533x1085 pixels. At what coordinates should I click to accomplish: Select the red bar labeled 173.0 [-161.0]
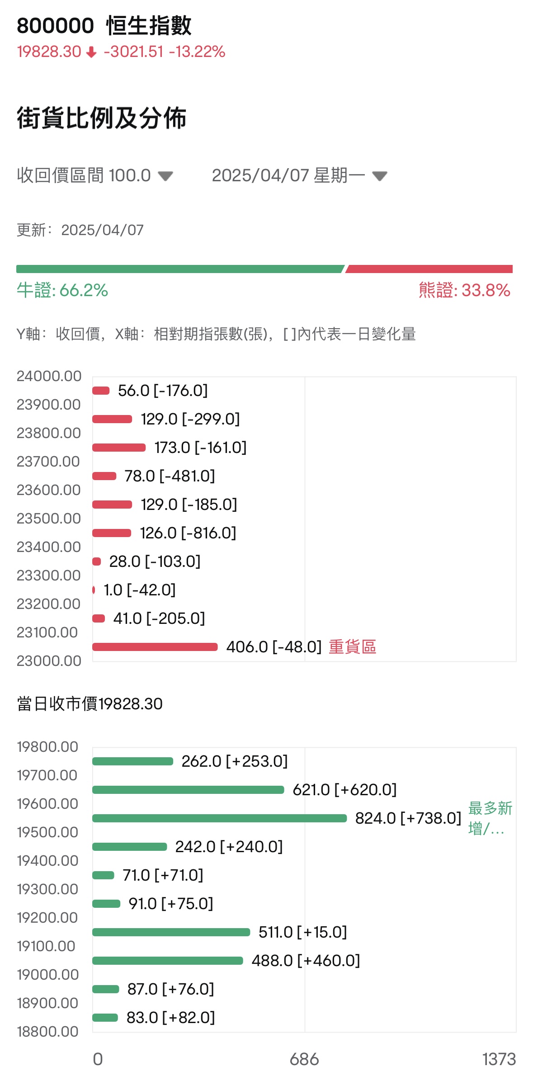coord(119,448)
